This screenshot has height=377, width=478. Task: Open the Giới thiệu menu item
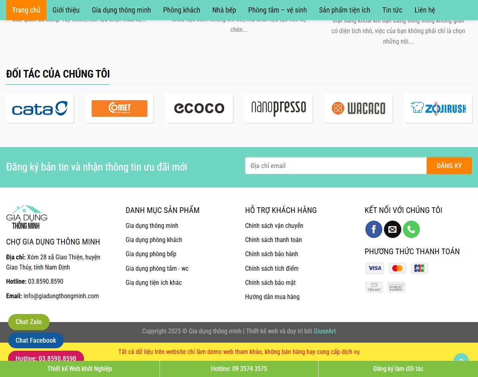click(x=66, y=10)
